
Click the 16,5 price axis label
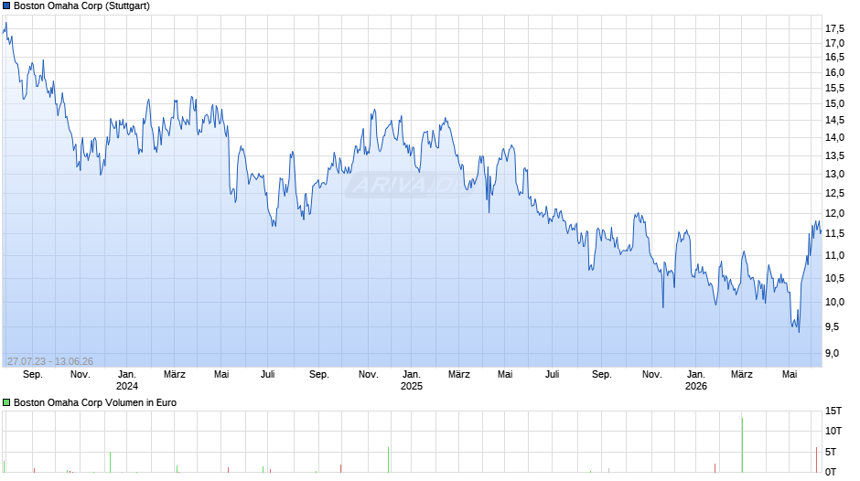(x=834, y=57)
